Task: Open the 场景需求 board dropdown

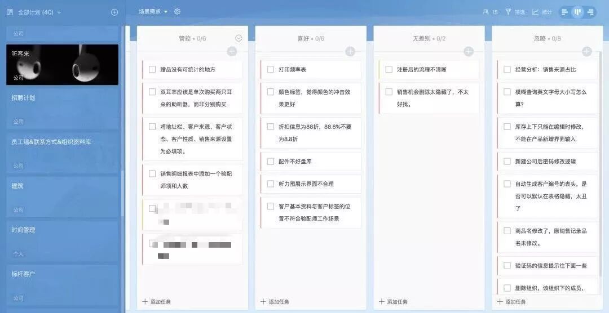Action: coord(153,12)
